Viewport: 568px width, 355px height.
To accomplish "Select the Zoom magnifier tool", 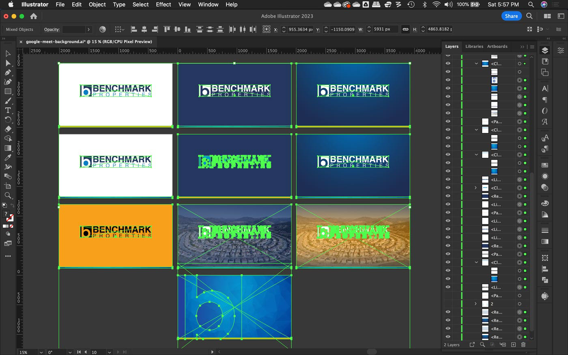I will (x=8, y=195).
